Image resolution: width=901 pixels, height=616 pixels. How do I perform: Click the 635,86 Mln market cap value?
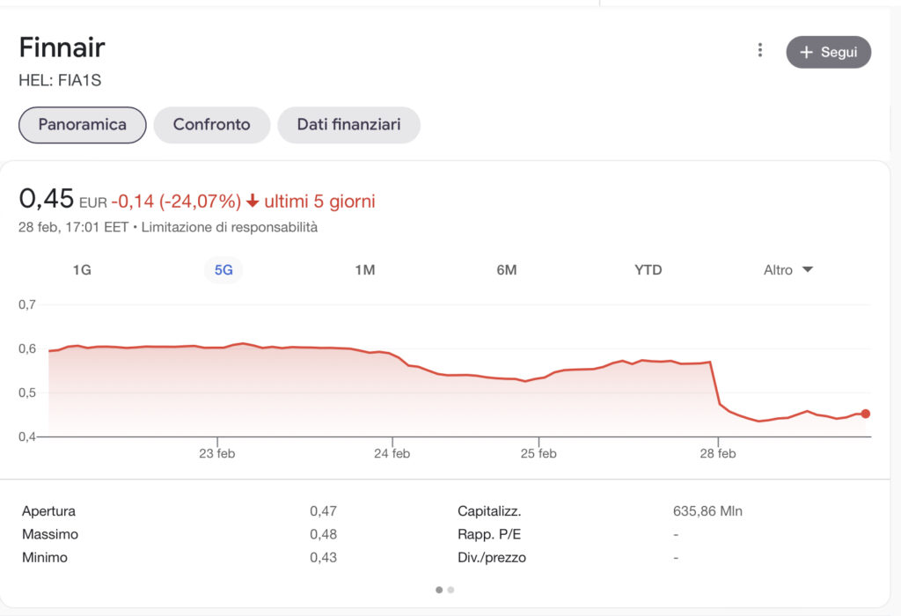pos(708,511)
